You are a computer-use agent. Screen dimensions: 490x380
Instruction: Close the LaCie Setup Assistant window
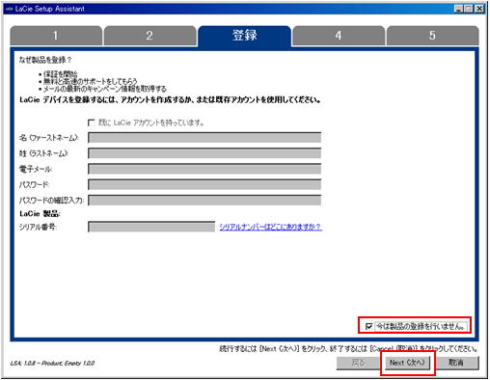(479, 9)
